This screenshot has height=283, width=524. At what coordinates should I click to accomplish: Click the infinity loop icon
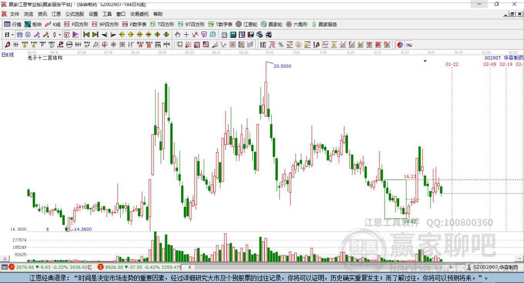click(409, 45)
